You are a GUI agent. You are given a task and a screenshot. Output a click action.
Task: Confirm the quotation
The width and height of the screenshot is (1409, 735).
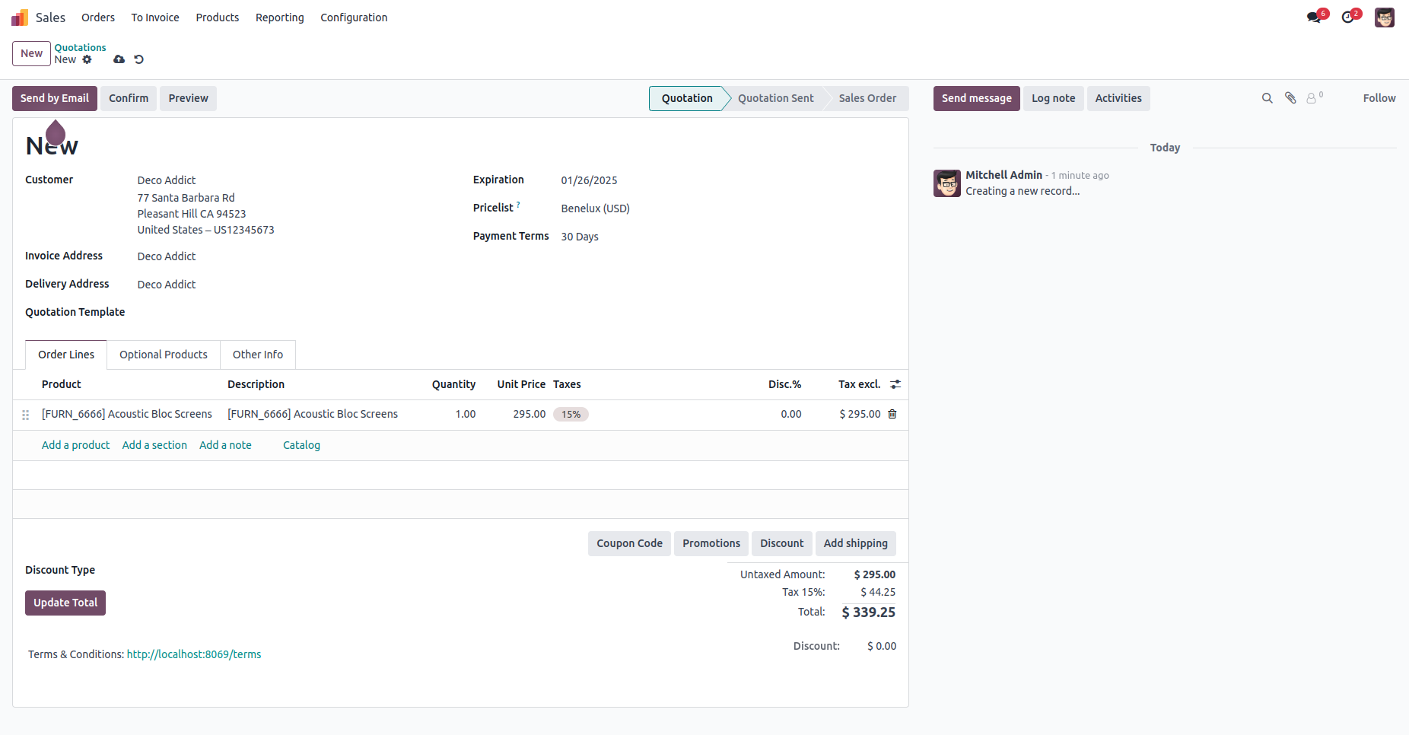pos(129,98)
